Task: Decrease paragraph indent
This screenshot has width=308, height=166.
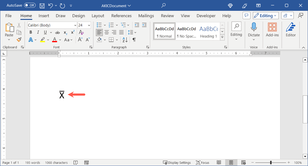Action: 137,25
